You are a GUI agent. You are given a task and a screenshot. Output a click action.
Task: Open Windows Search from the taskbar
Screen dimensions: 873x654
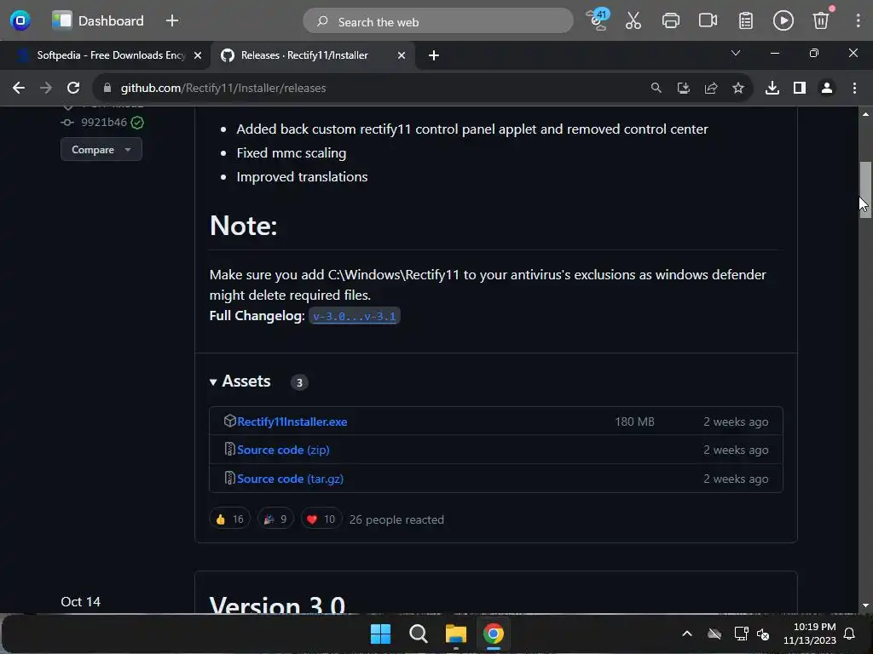click(x=418, y=634)
